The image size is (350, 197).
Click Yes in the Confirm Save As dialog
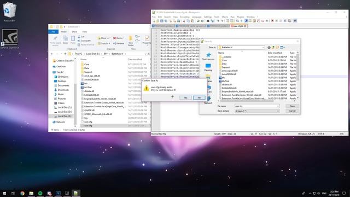click(185, 97)
